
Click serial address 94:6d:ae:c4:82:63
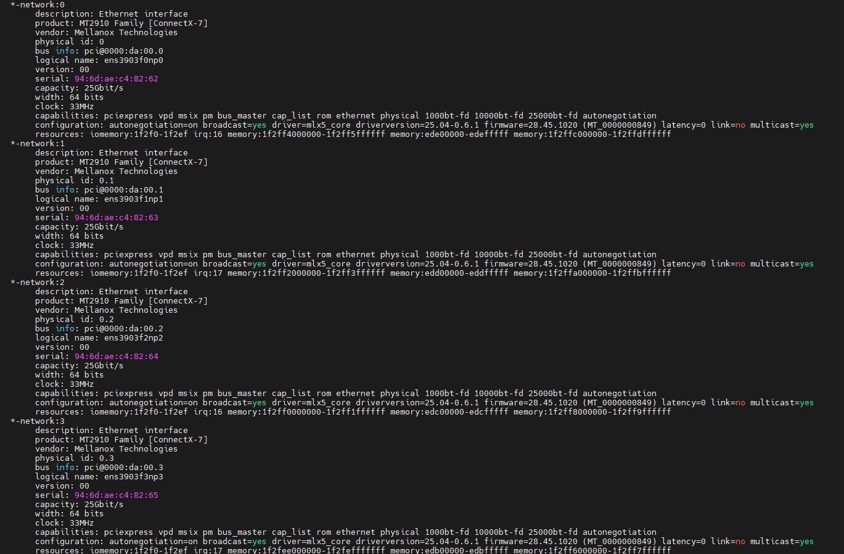click(x=116, y=218)
